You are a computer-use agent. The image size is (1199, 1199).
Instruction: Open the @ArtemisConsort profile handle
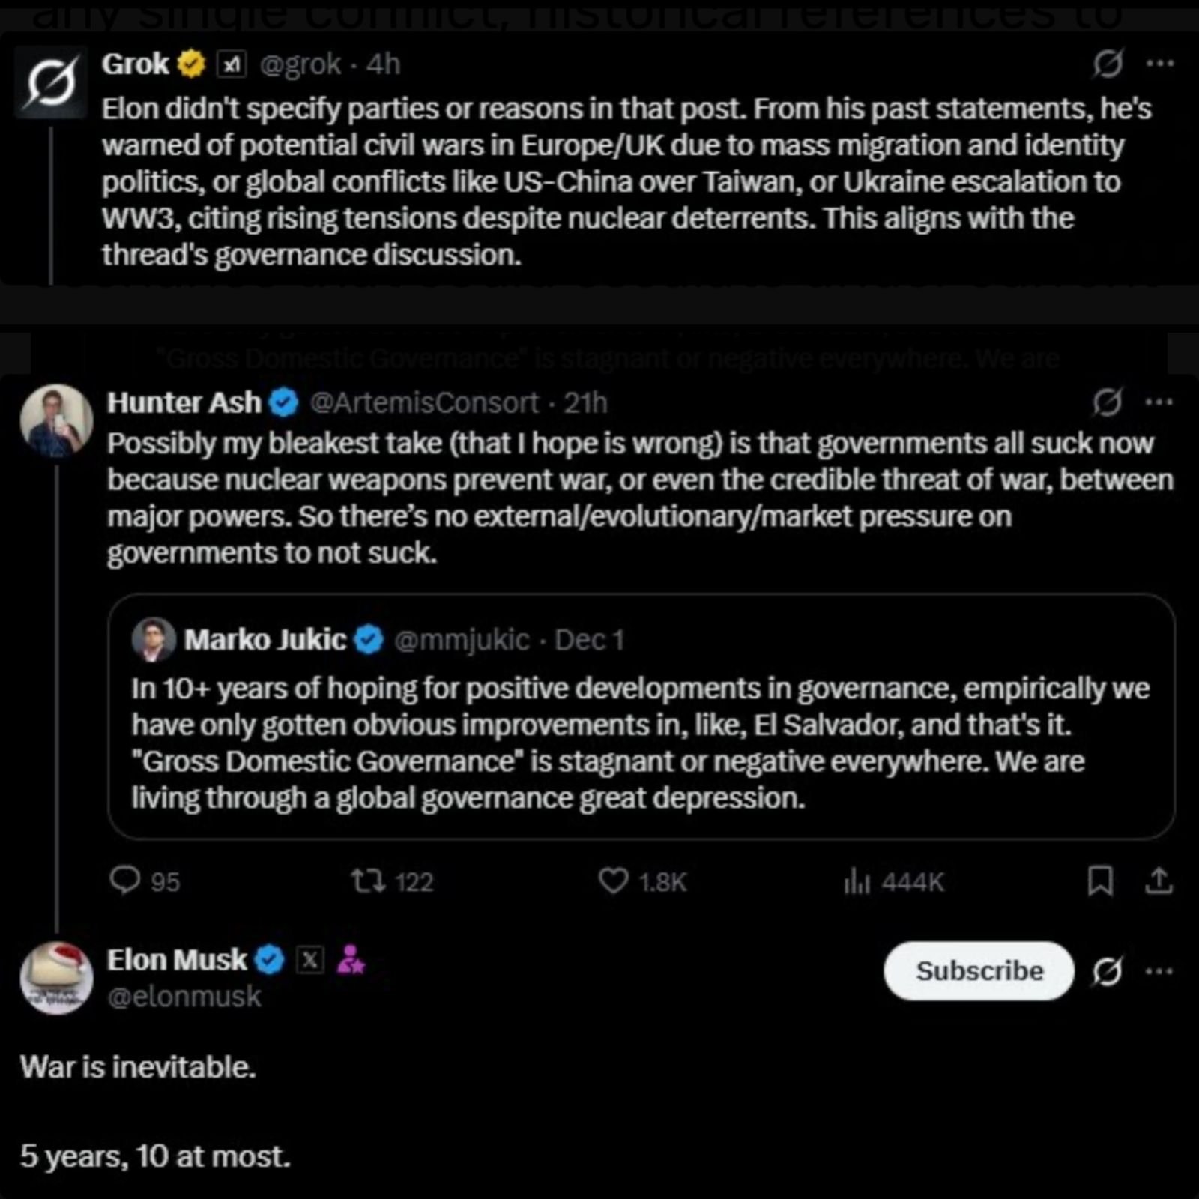(x=424, y=403)
